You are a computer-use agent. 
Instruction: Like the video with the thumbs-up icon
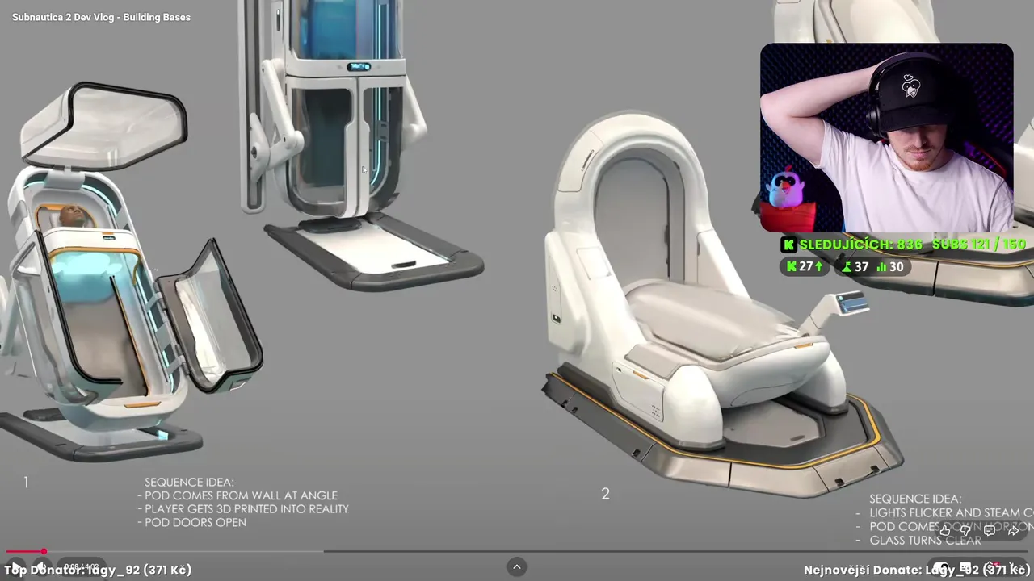point(945,530)
